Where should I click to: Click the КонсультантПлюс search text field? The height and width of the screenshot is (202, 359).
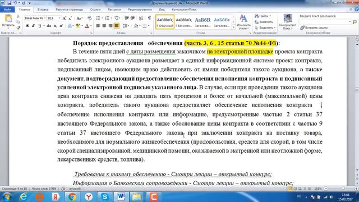[x=325, y=22]
